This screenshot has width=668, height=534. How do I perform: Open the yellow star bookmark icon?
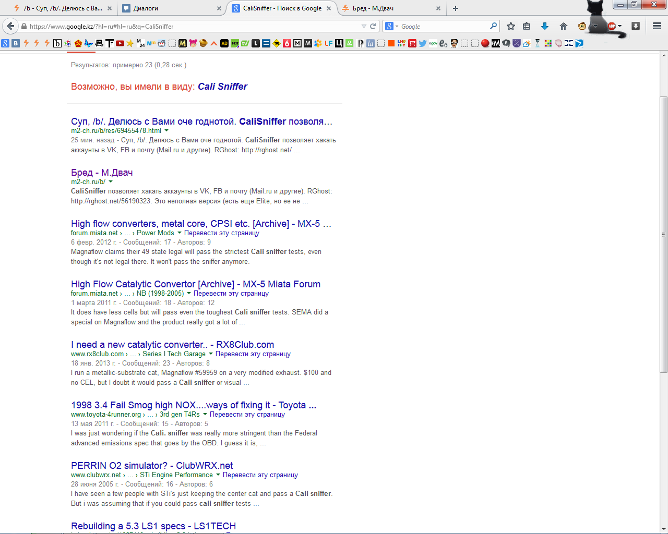tap(130, 43)
